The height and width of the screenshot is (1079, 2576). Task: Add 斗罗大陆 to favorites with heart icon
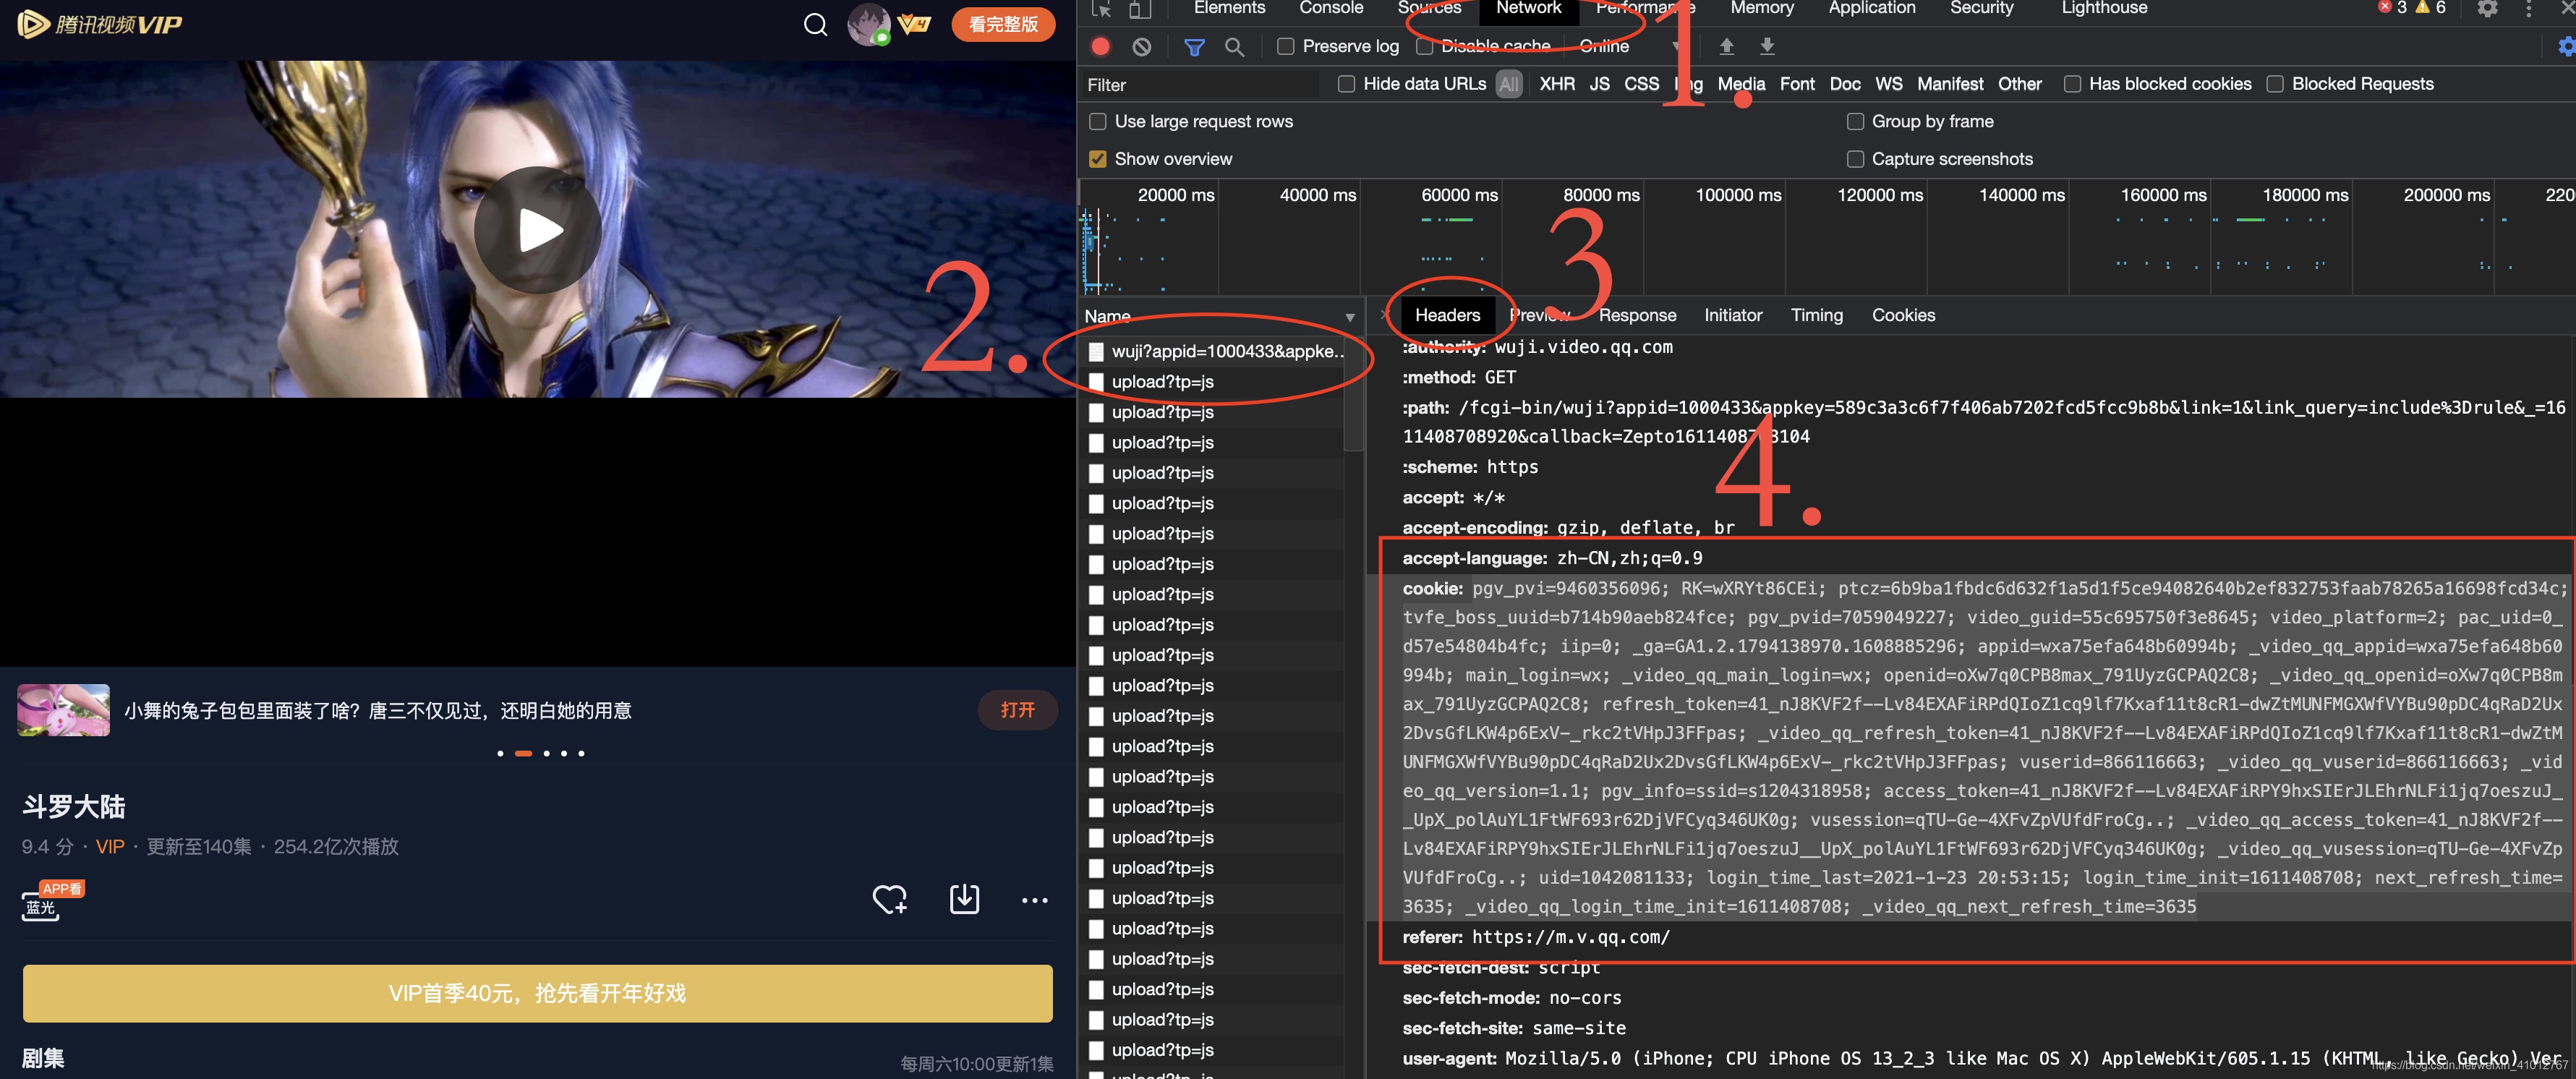coord(889,899)
